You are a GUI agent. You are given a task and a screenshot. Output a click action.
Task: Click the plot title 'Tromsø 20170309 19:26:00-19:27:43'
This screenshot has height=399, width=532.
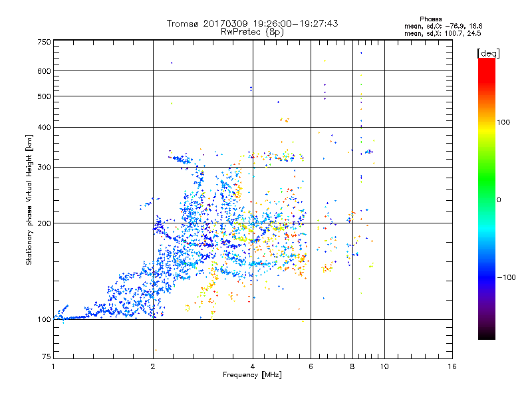point(252,23)
